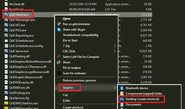Click the Desktop shortcut monitor icon

click(122, 99)
